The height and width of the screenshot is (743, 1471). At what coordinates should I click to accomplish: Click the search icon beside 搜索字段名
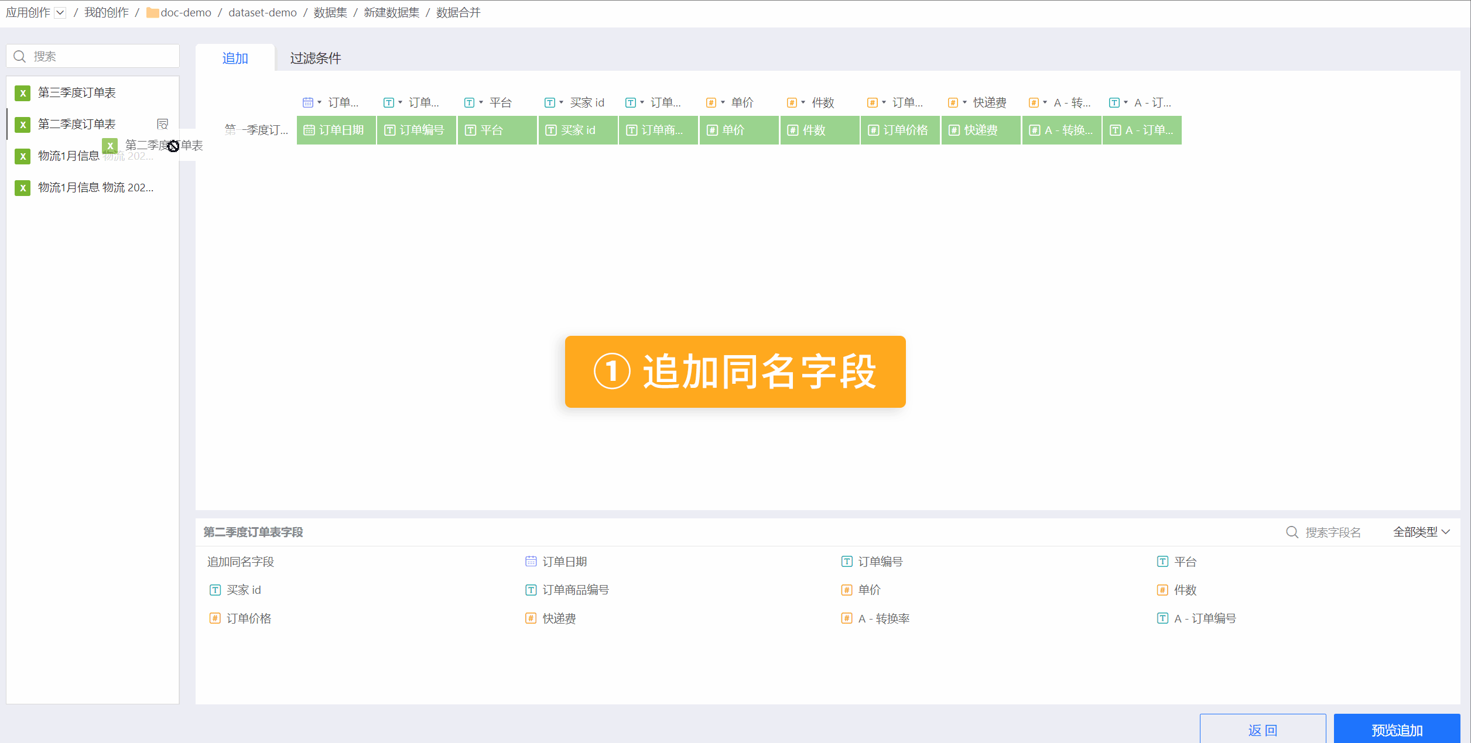(1292, 532)
